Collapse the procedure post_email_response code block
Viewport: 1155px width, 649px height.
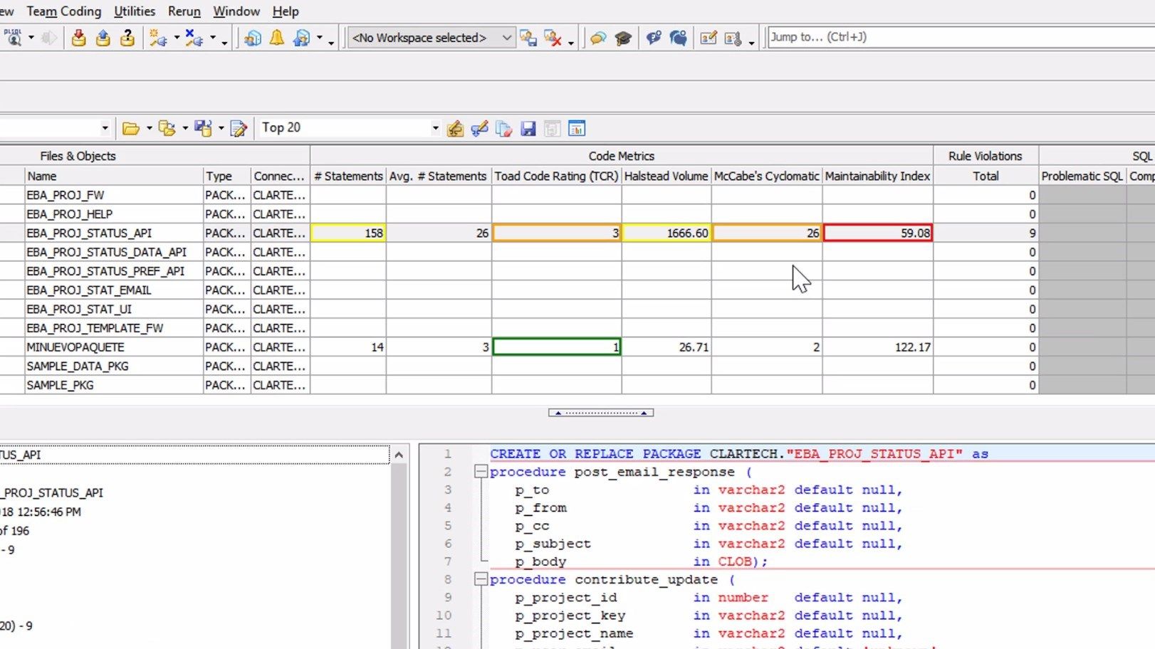481,471
